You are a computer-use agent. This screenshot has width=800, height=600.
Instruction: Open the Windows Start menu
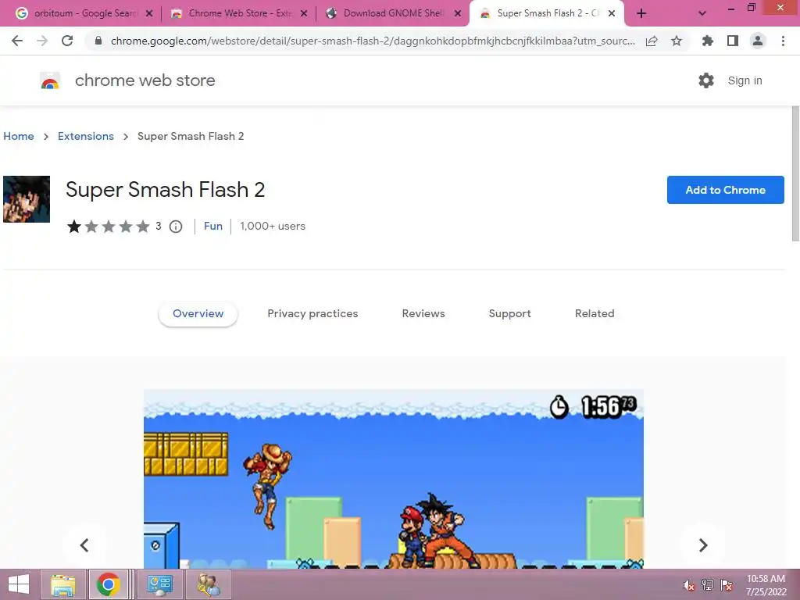tap(19, 584)
